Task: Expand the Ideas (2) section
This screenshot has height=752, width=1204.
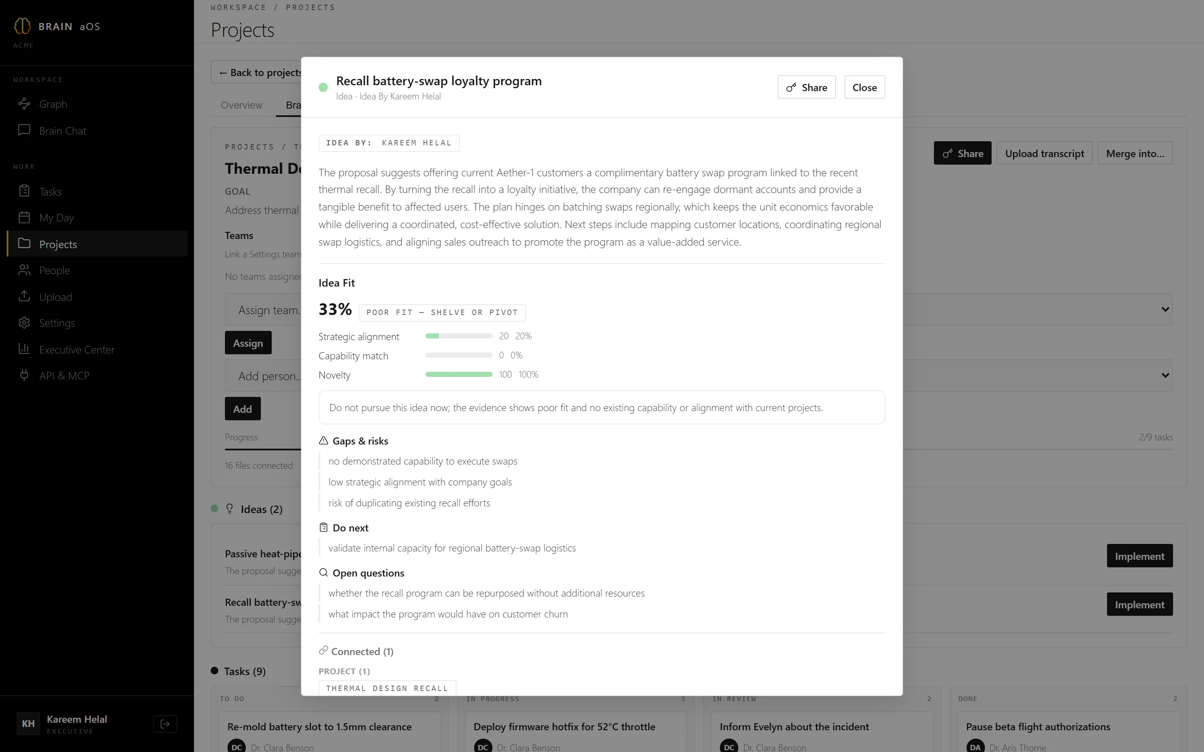Action: point(261,509)
